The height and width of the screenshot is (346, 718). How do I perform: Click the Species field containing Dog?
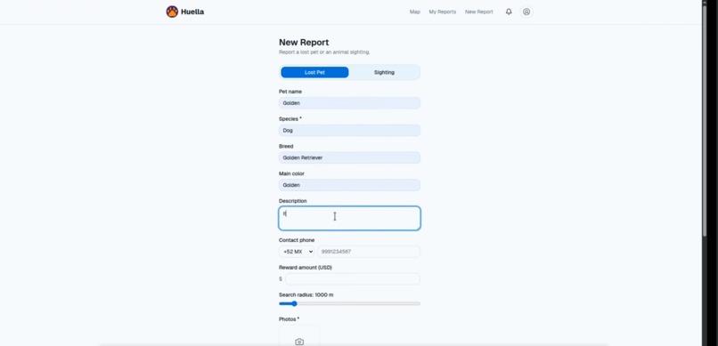349,130
